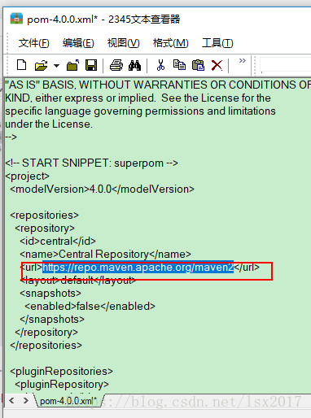The width and height of the screenshot is (311, 418).
Task: Paste with the clipboard icon
Action: coord(198,65)
